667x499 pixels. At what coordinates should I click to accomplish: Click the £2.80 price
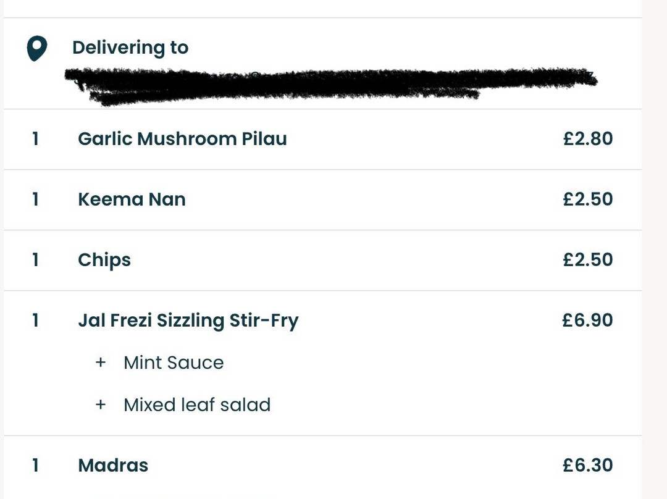[587, 139]
